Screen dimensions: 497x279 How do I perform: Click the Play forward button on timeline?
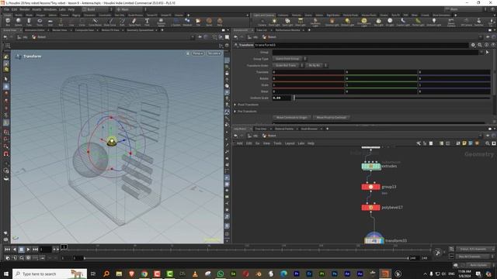pyautogui.click(x=28, y=250)
